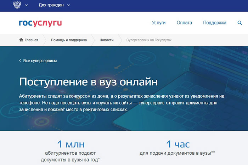Go to 'Помощь и поддержка' breadcrumb

[69, 40]
